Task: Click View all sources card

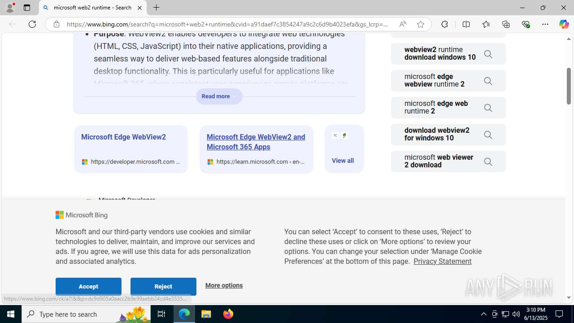Action: point(344,149)
